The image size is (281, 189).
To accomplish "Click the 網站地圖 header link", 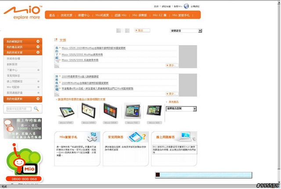I will pyautogui.click(x=166, y=7).
